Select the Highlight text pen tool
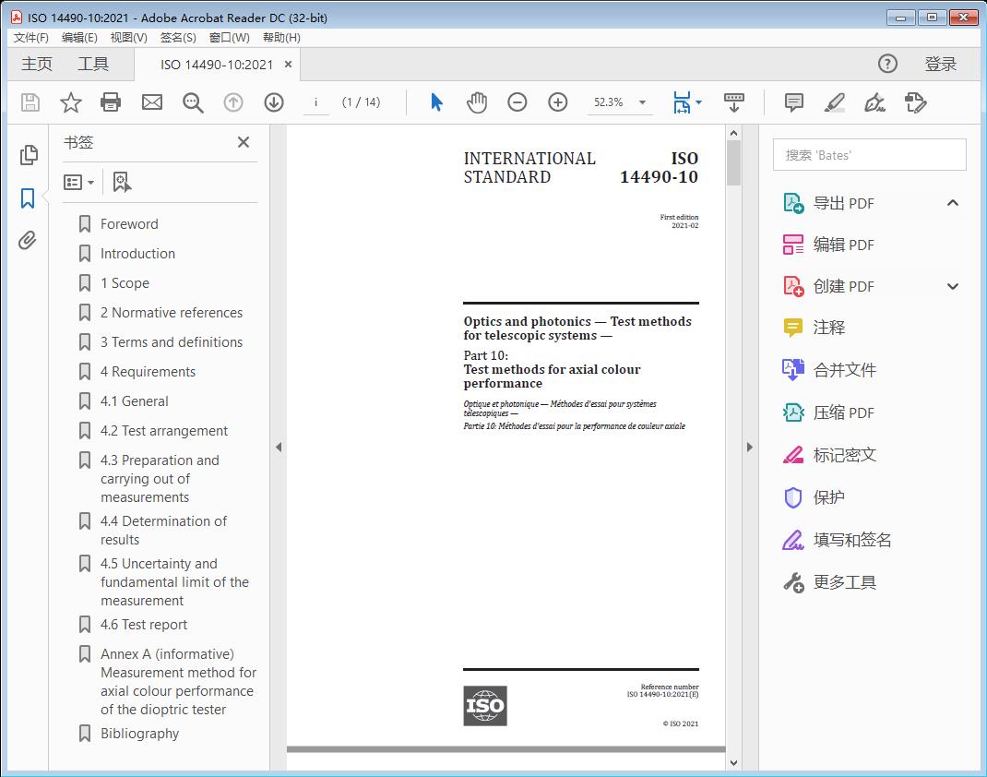Screen dimensions: 987x777 [834, 102]
